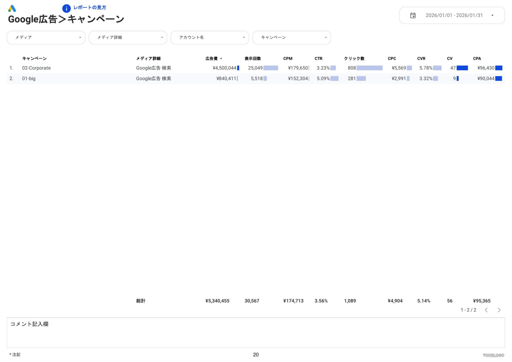Viewport: 512px width, 362px height.
Task: Open the キャンペーン filter dropdown
Action: [292, 37]
